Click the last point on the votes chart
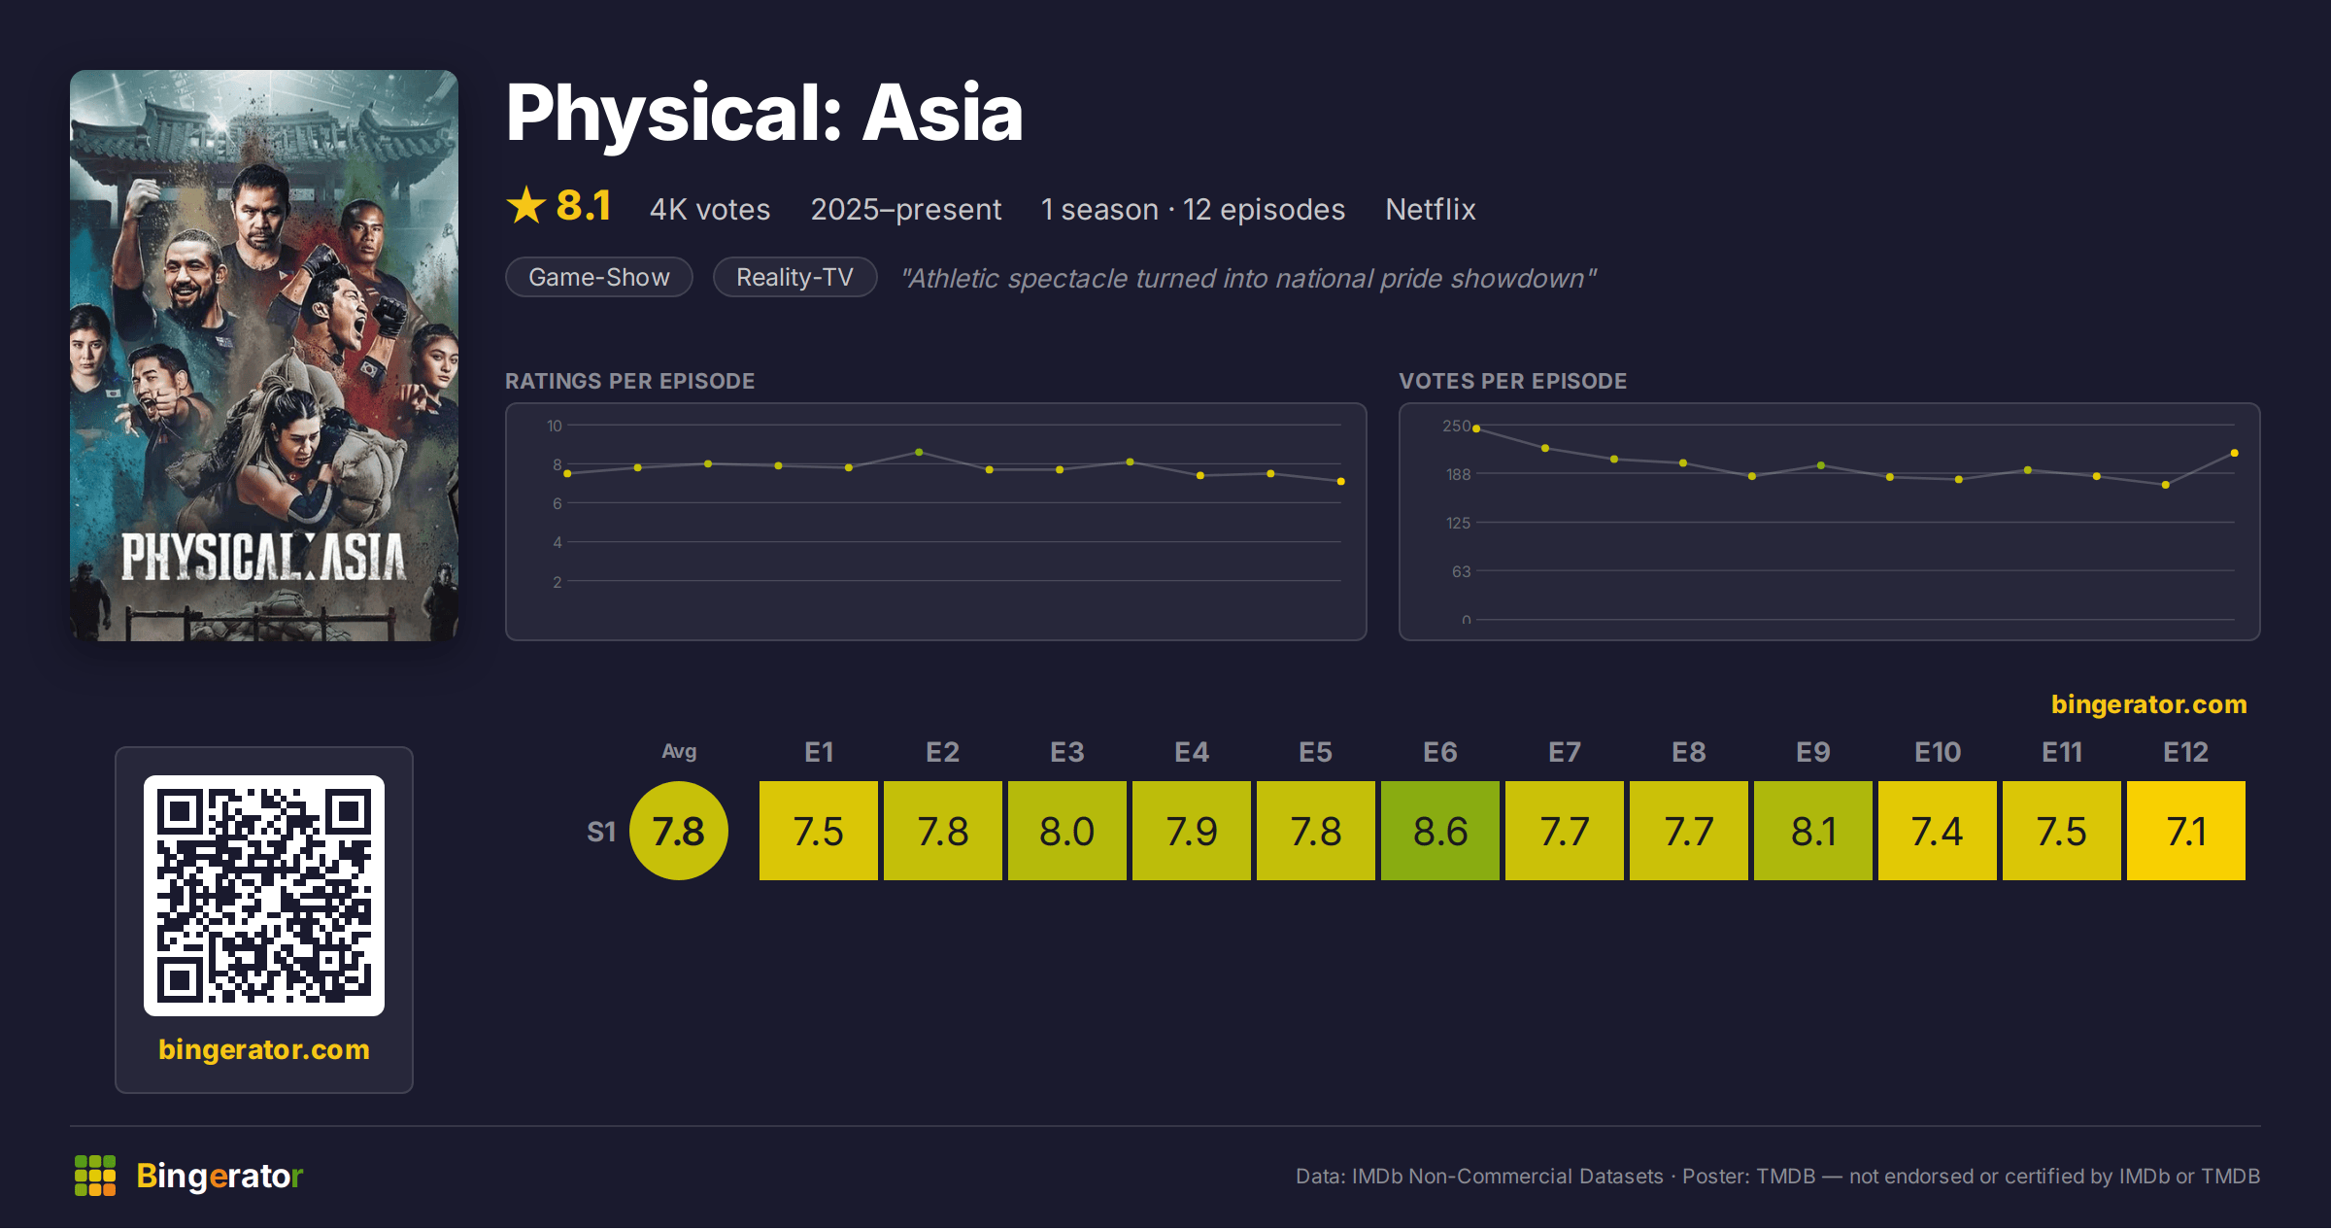The image size is (2331, 1230). tap(2235, 454)
